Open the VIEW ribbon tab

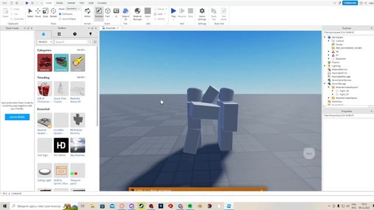(91, 3)
